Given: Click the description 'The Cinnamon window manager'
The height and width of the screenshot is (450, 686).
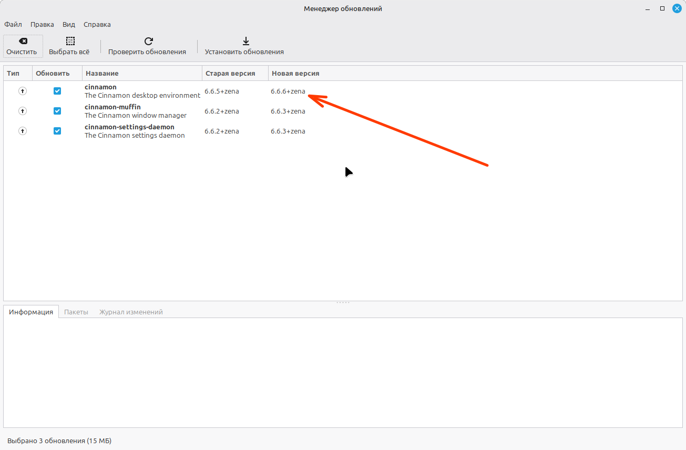Looking at the screenshot, I should (136, 116).
